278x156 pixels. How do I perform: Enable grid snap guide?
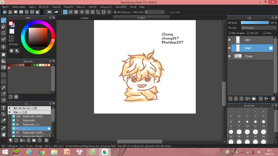click(76, 12)
